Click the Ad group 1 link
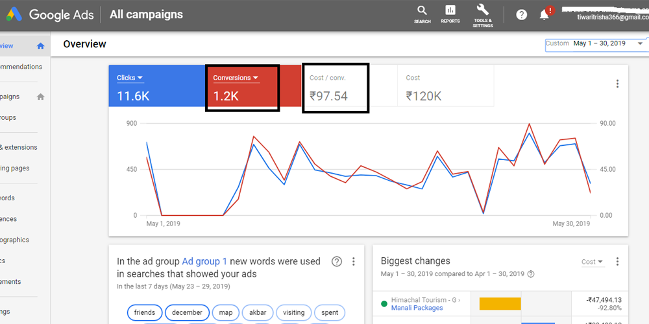649x324 pixels. [204, 262]
